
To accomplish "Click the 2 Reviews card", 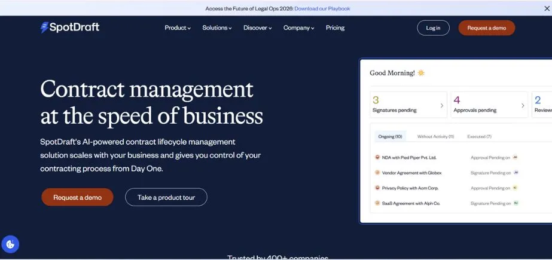I will (x=542, y=105).
